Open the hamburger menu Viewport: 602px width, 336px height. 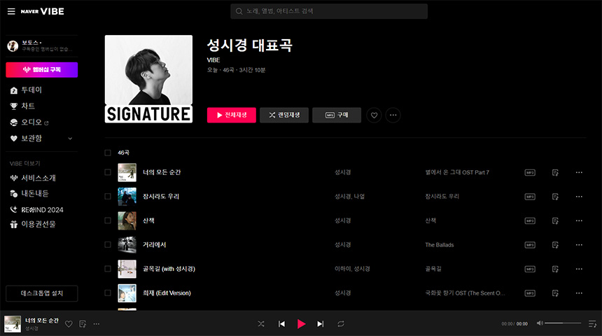pyautogui.click(x=11, y=11)
